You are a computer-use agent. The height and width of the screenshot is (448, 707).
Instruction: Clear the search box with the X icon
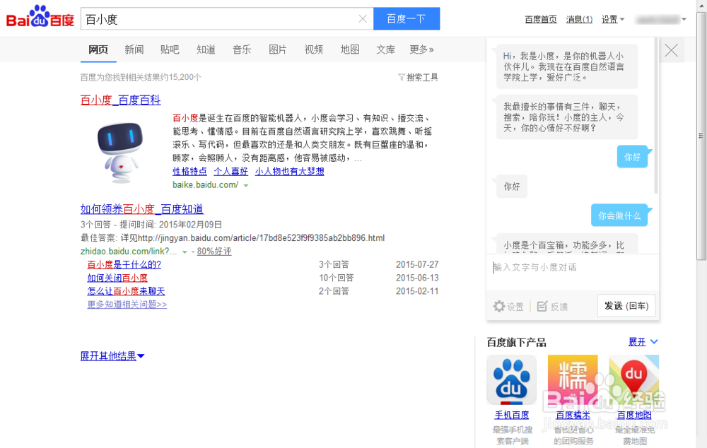(x=363, y=18)
